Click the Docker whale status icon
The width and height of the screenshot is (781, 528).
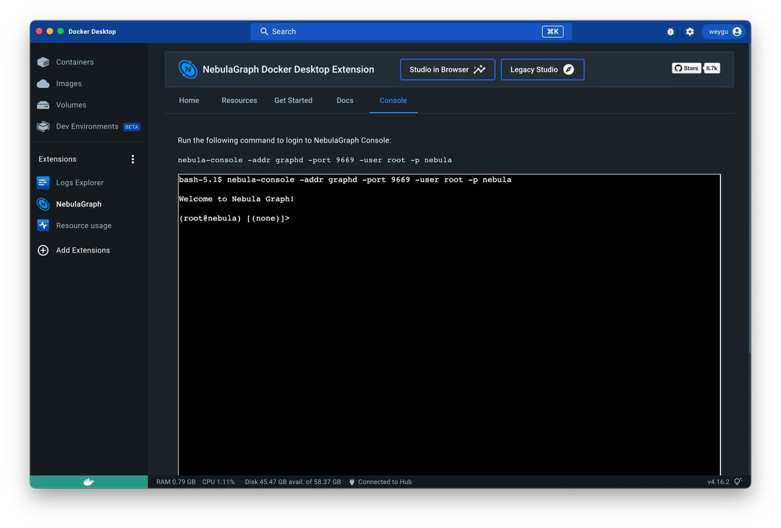(89, 482)
